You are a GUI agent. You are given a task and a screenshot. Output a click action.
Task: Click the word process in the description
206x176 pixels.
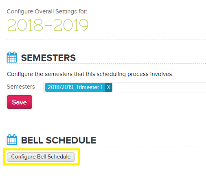(138, 74)
